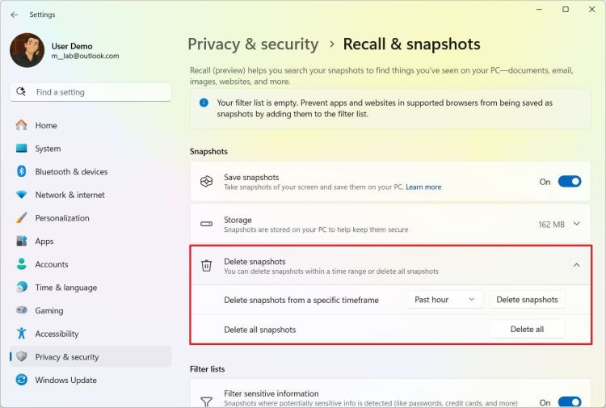Click the Find a setting search box

[x=97, y=92]
